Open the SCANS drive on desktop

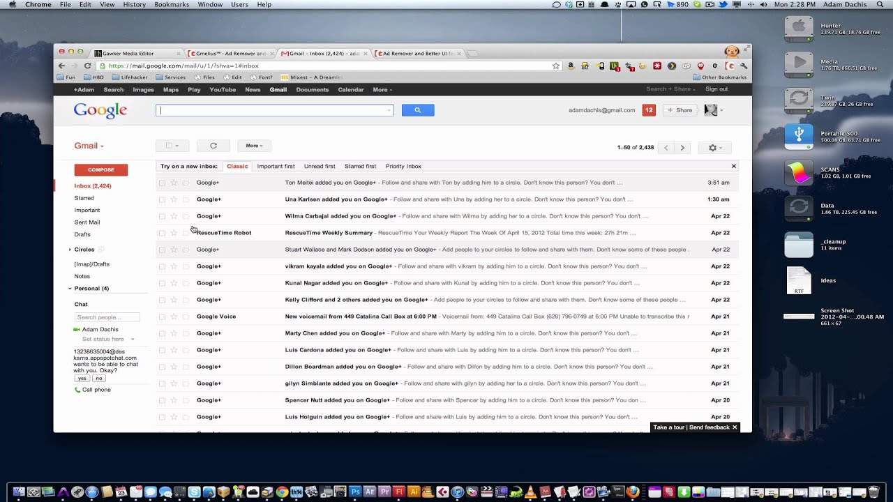[x=799, y=173]
